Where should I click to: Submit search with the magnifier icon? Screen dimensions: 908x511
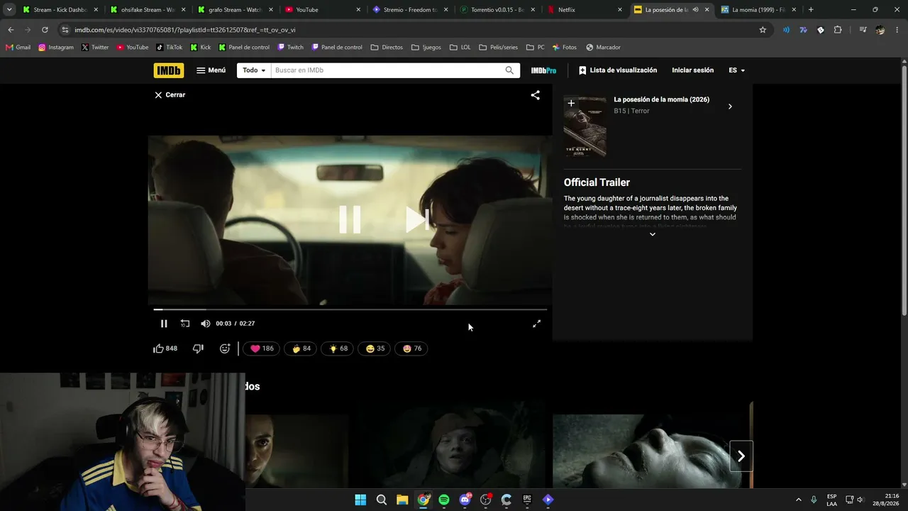[x=509, y=70]
